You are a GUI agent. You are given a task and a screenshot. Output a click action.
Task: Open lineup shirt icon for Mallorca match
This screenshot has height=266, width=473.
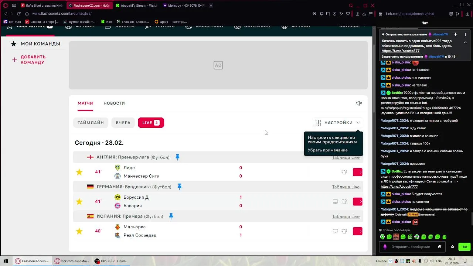(344, 231)
